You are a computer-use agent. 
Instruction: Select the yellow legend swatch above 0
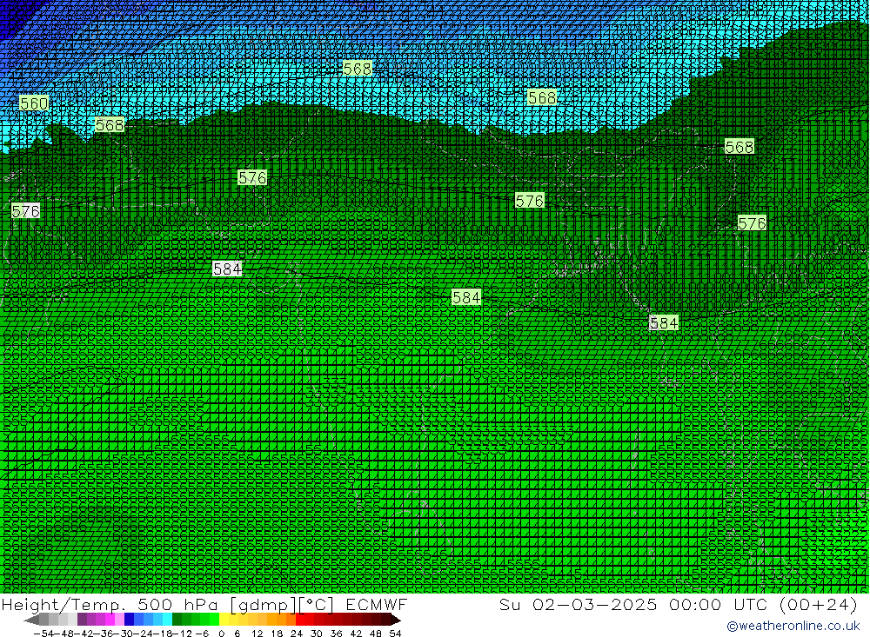[224, 620]
